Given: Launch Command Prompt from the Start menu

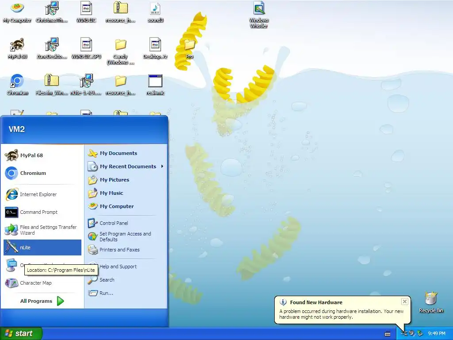Looking at the screenshot, I should coord(42,212).
